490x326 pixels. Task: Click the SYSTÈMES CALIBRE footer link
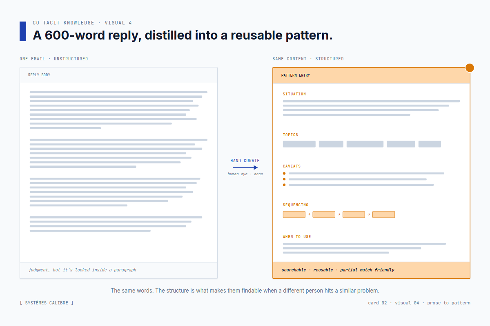coord(46,303)
